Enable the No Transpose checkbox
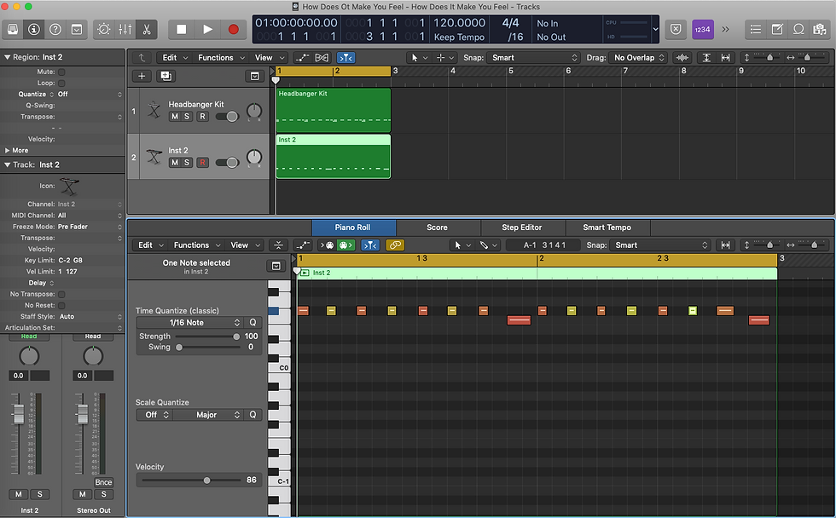Image resolution: width=836 pixels, height=518 pixels. [61, 295]
